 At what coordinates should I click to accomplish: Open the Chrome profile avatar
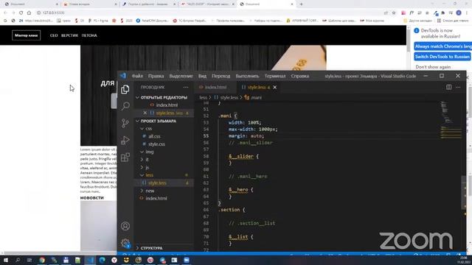click(x=459, y=13)
